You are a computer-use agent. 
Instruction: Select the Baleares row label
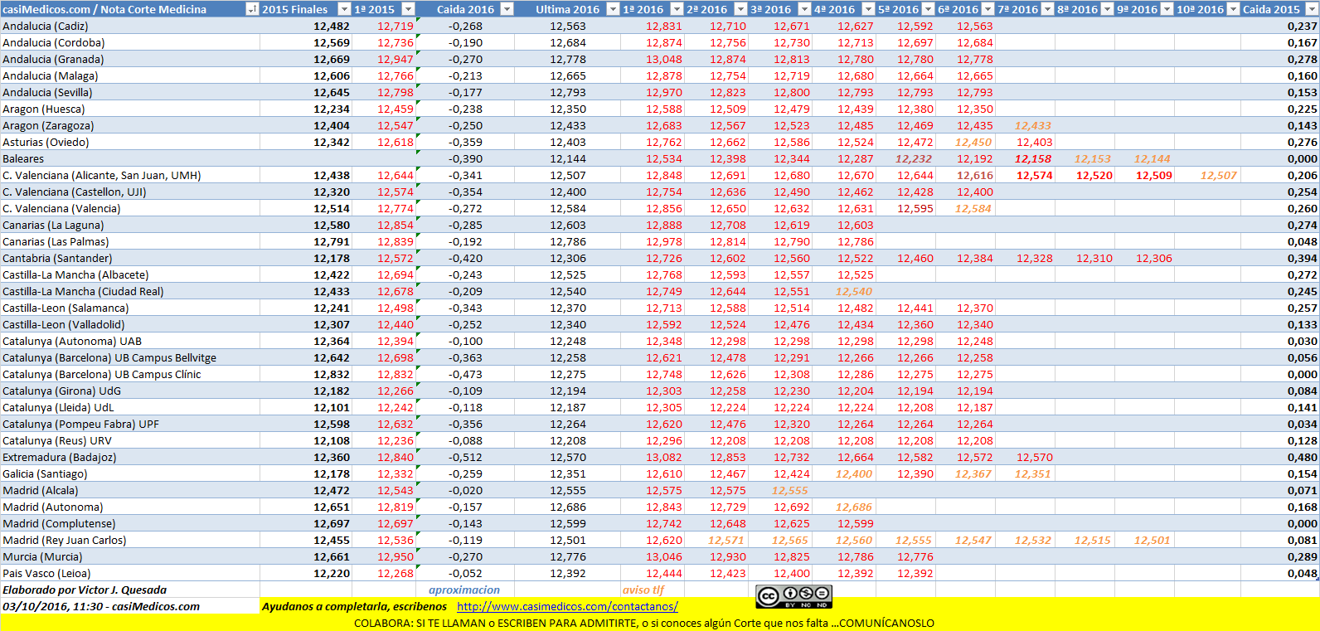pos(23,158)
